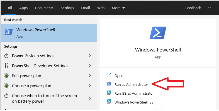Open Power & sleep settings
Screen dimensions: 219x111
[49, 56]
